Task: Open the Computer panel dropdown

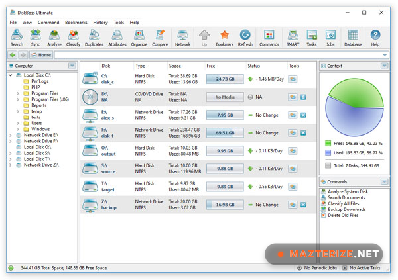Action: click(72, 66)
